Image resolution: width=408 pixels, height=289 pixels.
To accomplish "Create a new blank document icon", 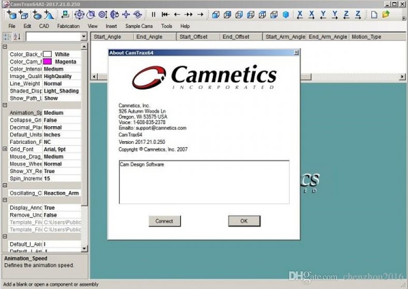I will tap(374, 14).
